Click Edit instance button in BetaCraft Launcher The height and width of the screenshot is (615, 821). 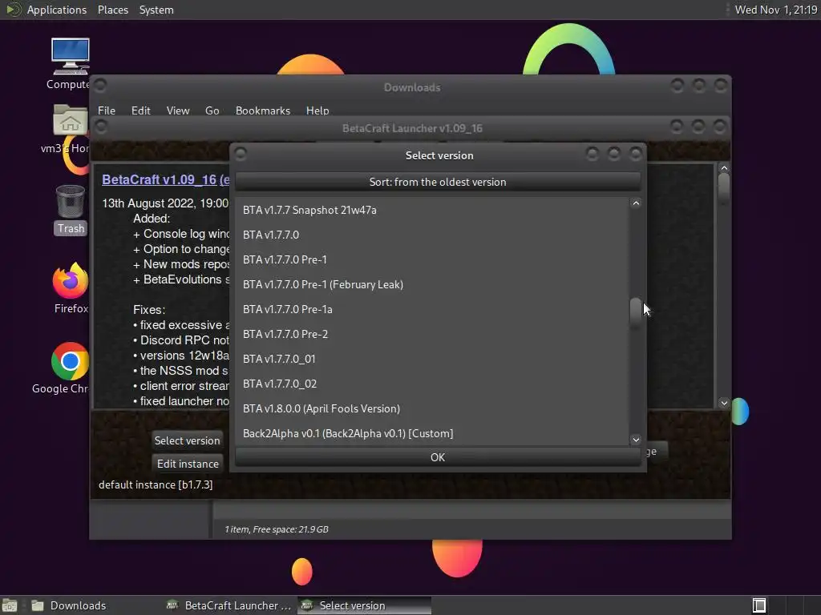coord(188,464)
